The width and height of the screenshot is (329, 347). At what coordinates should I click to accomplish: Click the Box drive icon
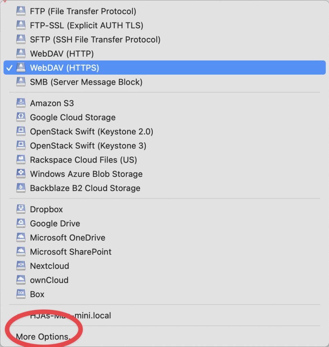tap(21, 294)
